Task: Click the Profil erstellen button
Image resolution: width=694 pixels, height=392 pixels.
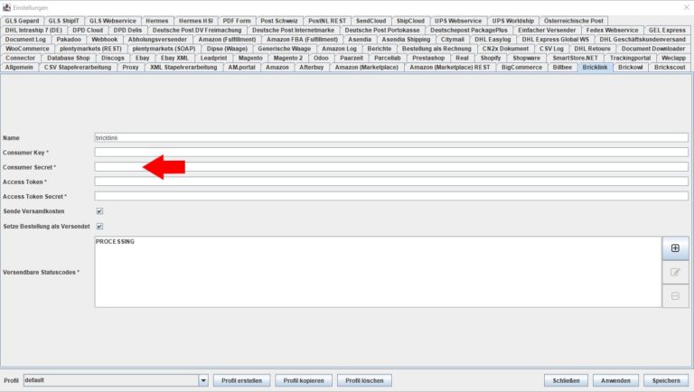Action: click(x=241, y=380)
